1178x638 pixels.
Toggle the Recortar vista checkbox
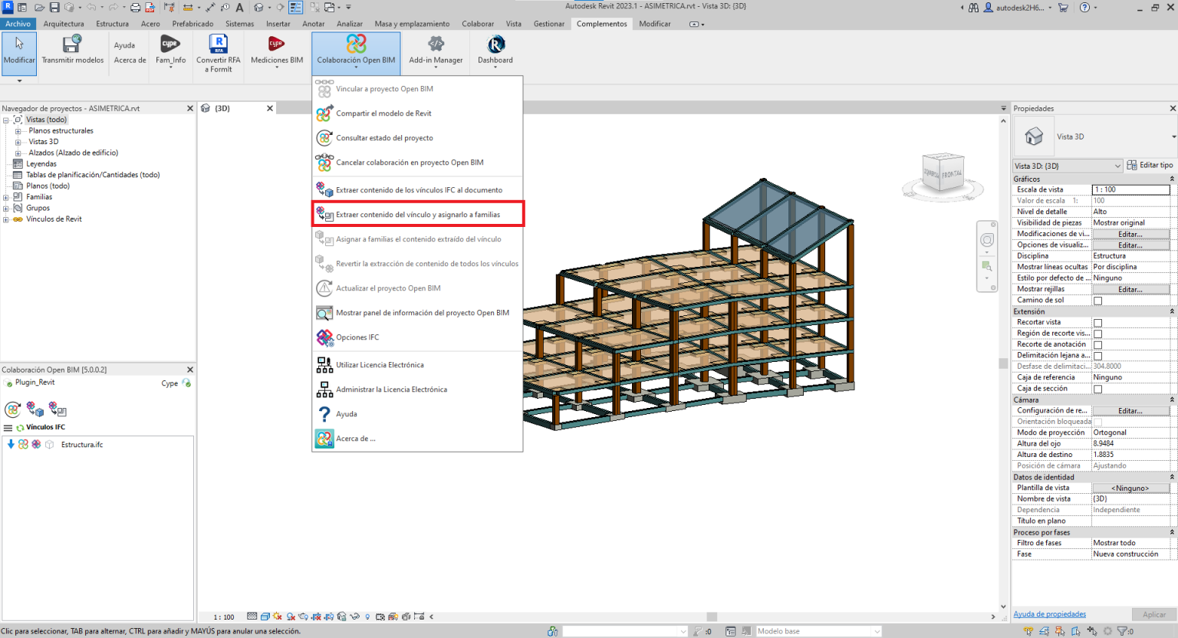click(1097, 323)
